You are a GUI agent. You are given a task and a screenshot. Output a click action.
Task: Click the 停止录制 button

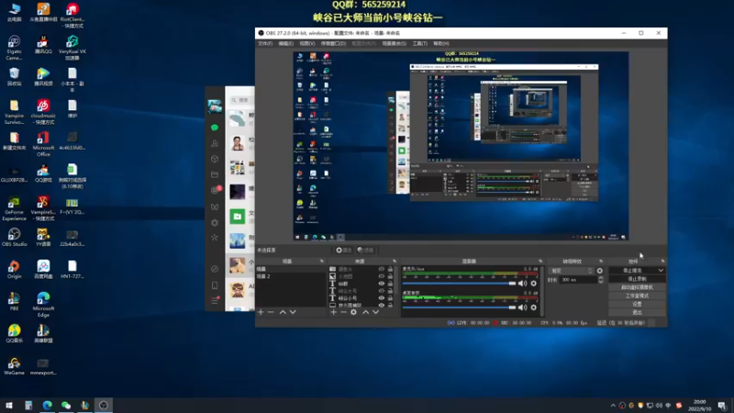tap(637, 279)
